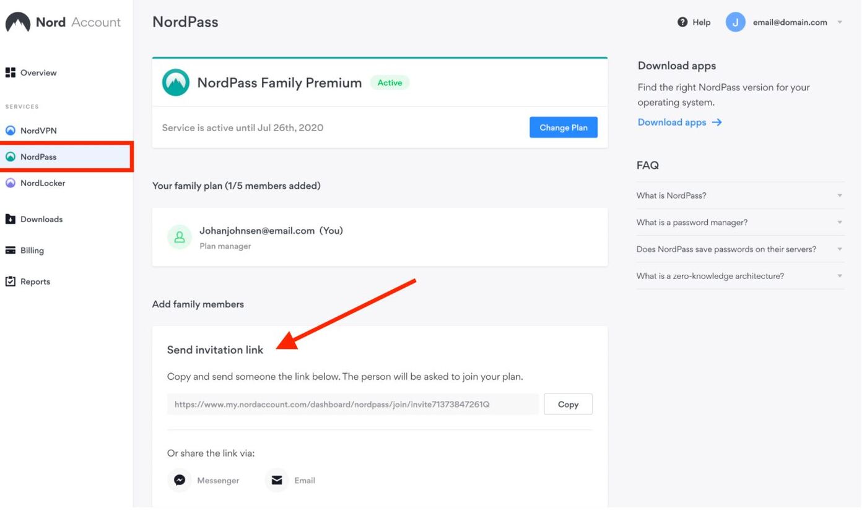Select the NordVPN service icon
This screenshot has width=867, height=511.
pyautogui.click(x=11, y=131)
